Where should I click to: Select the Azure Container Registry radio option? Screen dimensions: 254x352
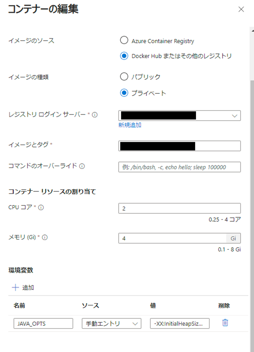point(124,40)
